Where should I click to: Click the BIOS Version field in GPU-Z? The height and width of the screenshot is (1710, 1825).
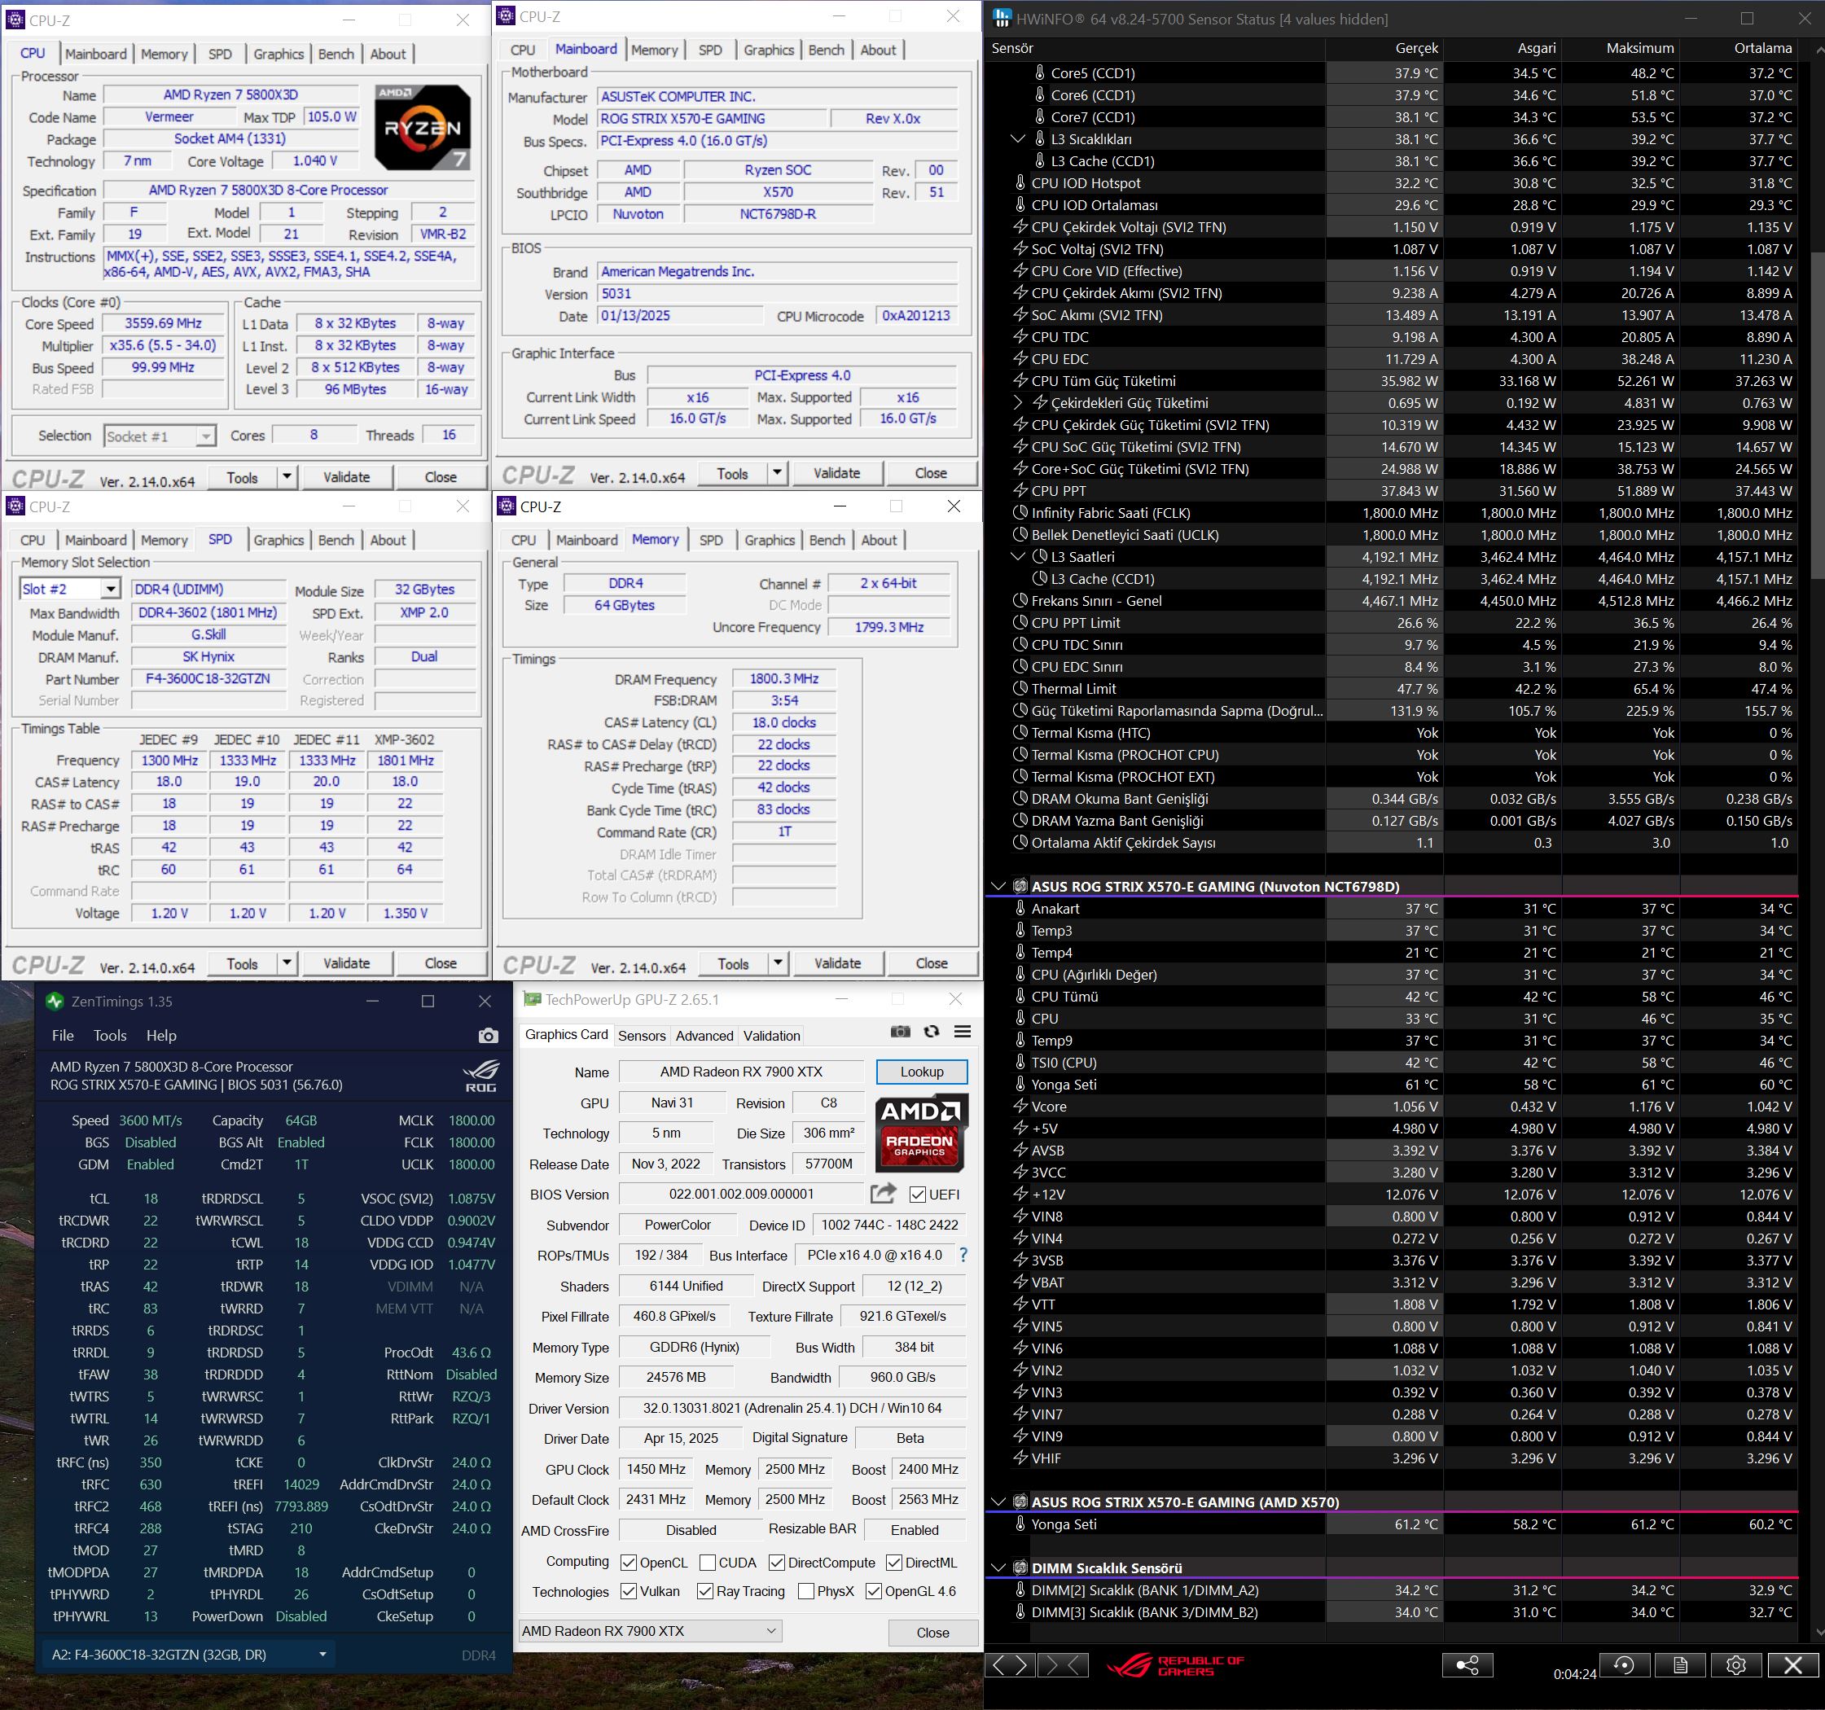741,1195
